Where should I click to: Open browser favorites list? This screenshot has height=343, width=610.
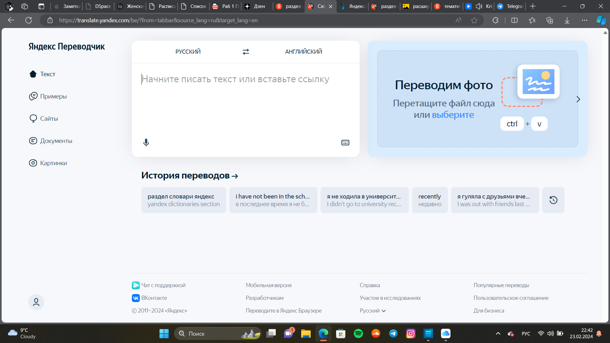click(532, 20)
